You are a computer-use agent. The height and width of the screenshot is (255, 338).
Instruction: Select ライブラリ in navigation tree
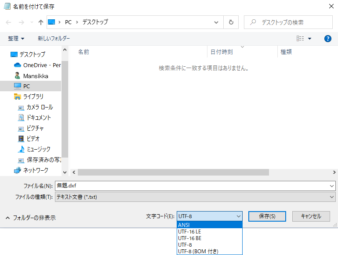click(29, 97)
